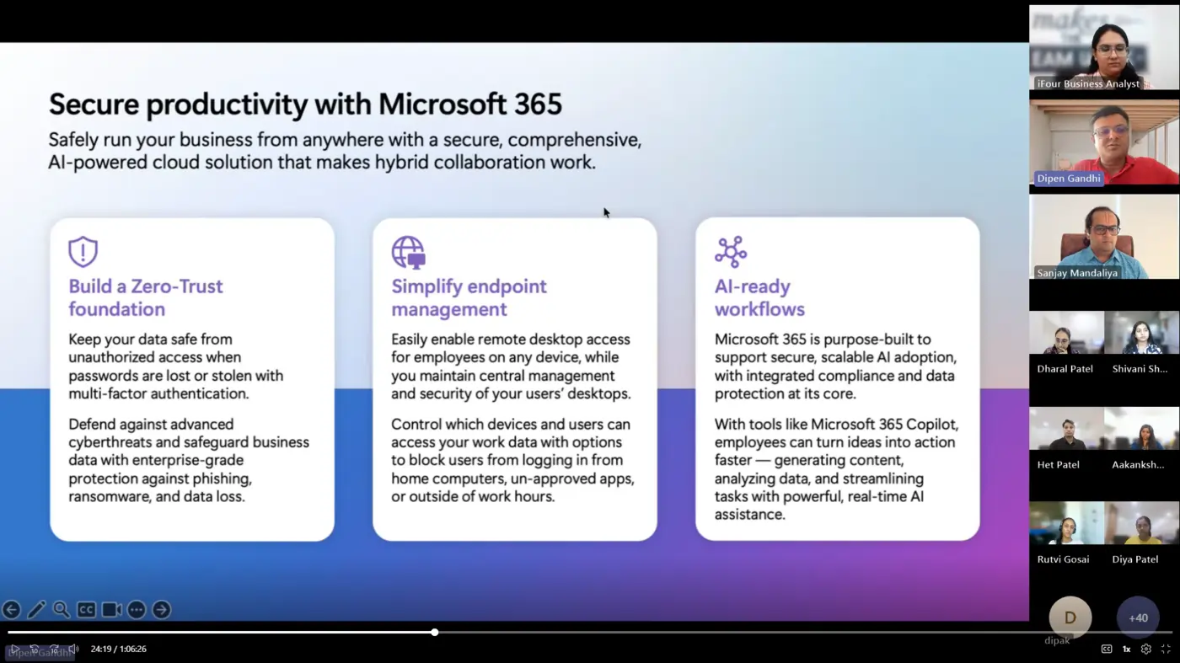Click the Diya Patel name label

click(1135, 559)
